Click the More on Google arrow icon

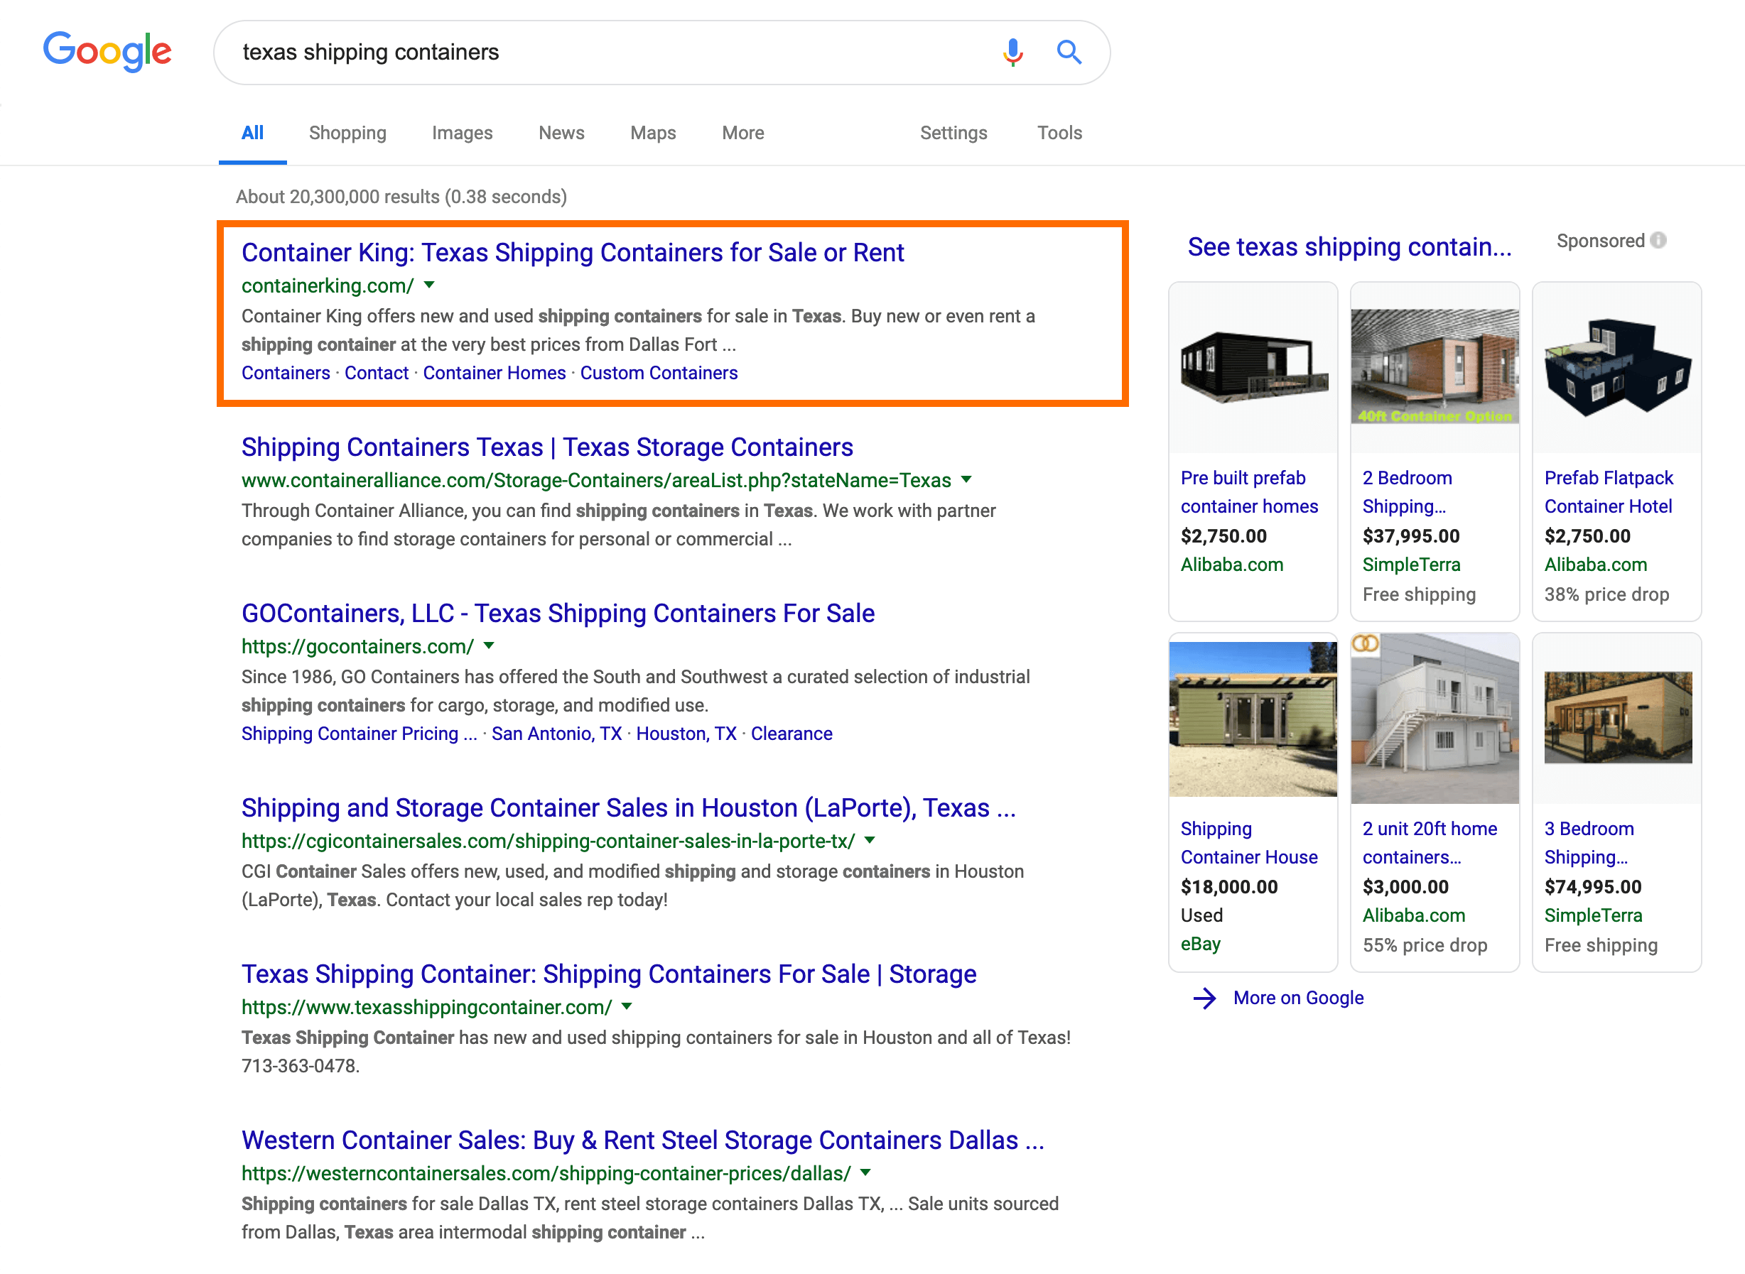click(x=1204, y=998)
